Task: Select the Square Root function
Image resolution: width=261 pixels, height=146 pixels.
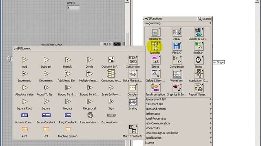Action: (x=24, y=101)
